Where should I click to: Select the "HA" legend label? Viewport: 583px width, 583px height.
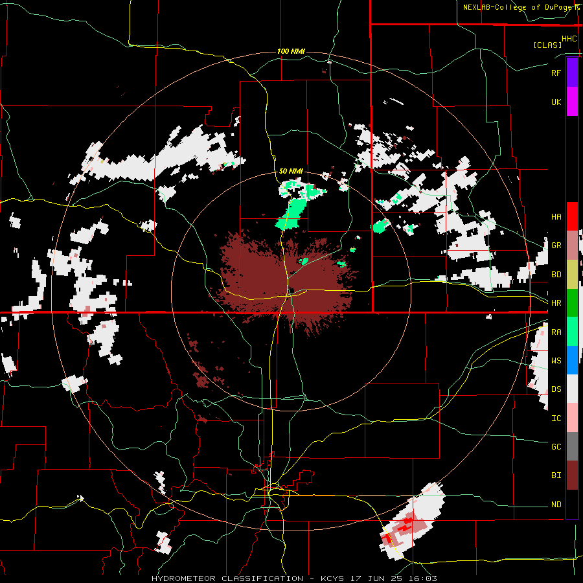coord(556,216)
